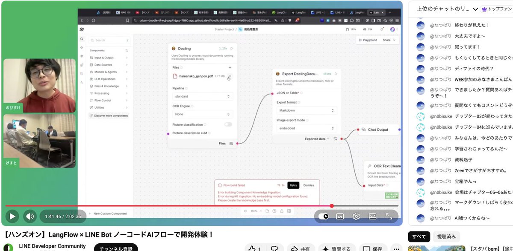Expand Utilities category
This screenshot has width=513, height=251.
(x=109, y=107)
